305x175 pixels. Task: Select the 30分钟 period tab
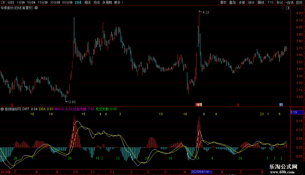click(x=55, y=2)
